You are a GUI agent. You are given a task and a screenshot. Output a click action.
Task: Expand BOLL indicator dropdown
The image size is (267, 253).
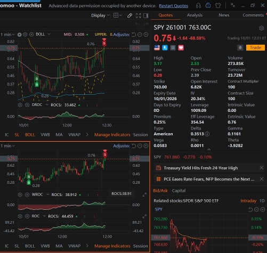(x=49, y=34)
